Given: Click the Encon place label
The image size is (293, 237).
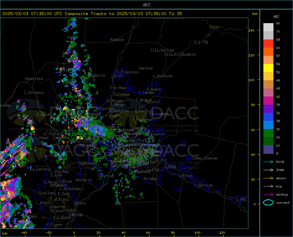Looking at the screenshot, I should coord(215,27).
